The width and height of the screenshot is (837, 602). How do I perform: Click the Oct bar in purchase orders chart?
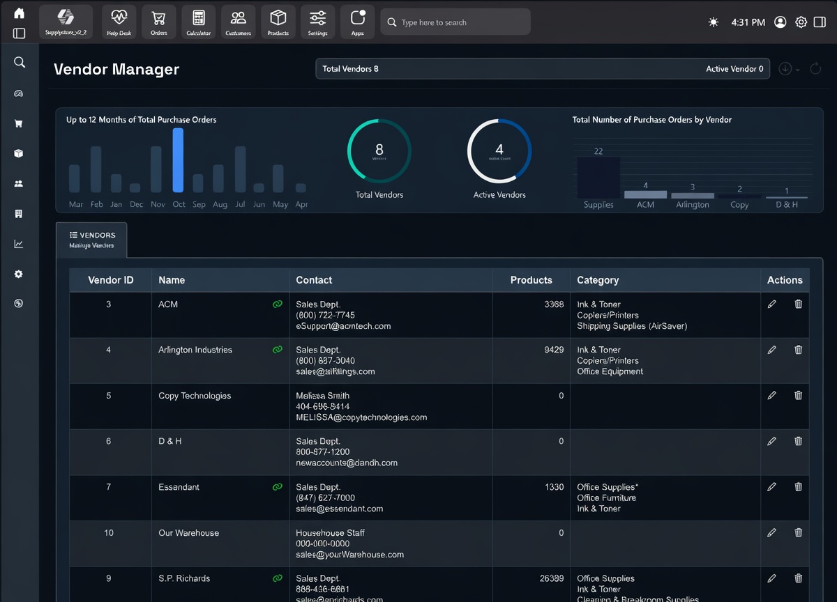tap(178, 160)
